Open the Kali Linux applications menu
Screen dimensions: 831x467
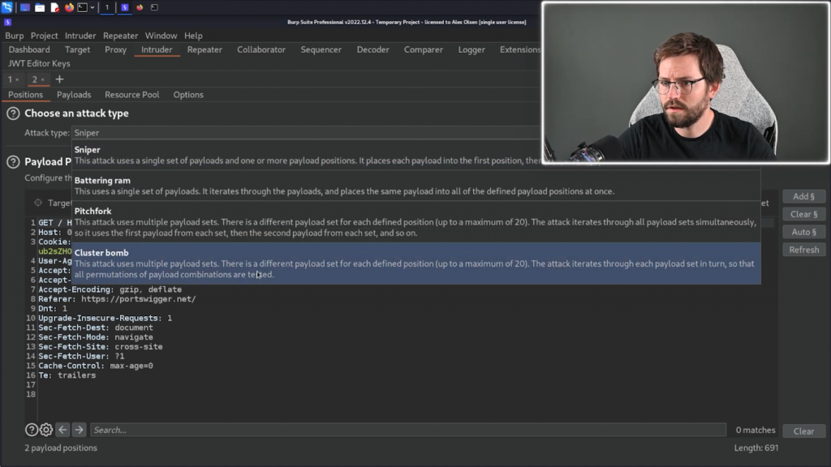click(6, 7)
